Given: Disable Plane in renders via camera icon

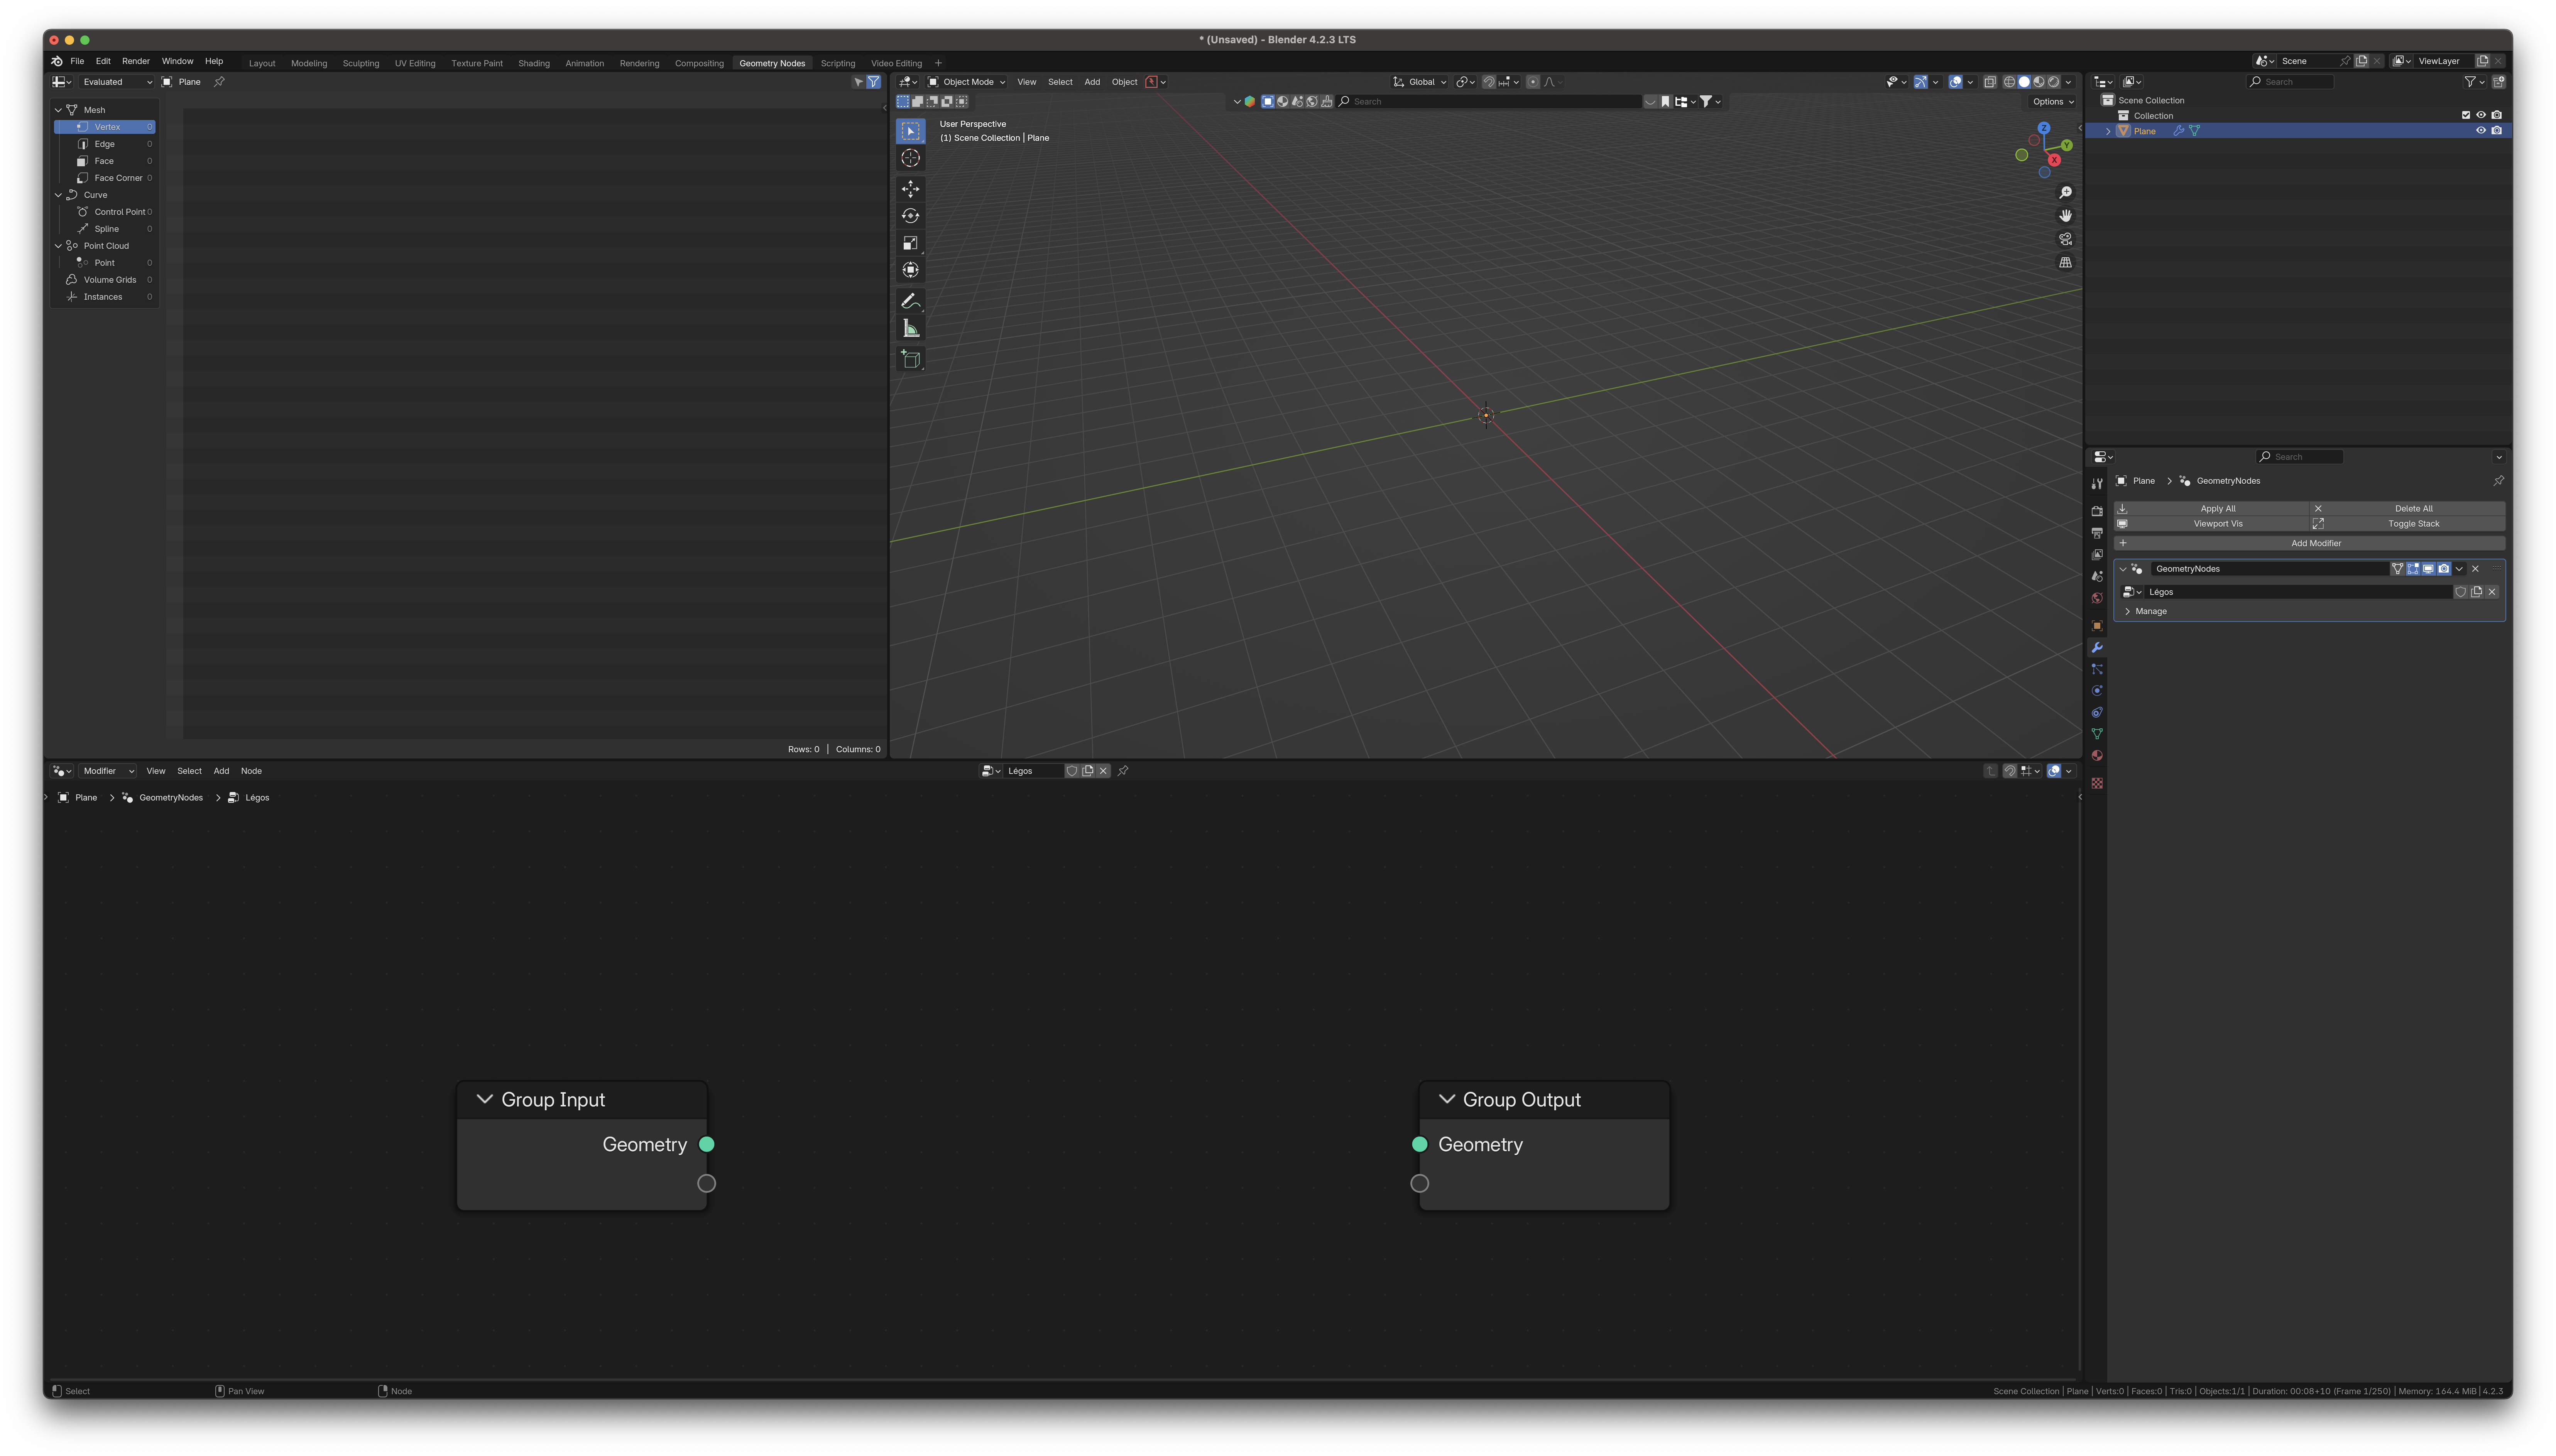Looking at the screenshot, I should (x=2497, y=130).
